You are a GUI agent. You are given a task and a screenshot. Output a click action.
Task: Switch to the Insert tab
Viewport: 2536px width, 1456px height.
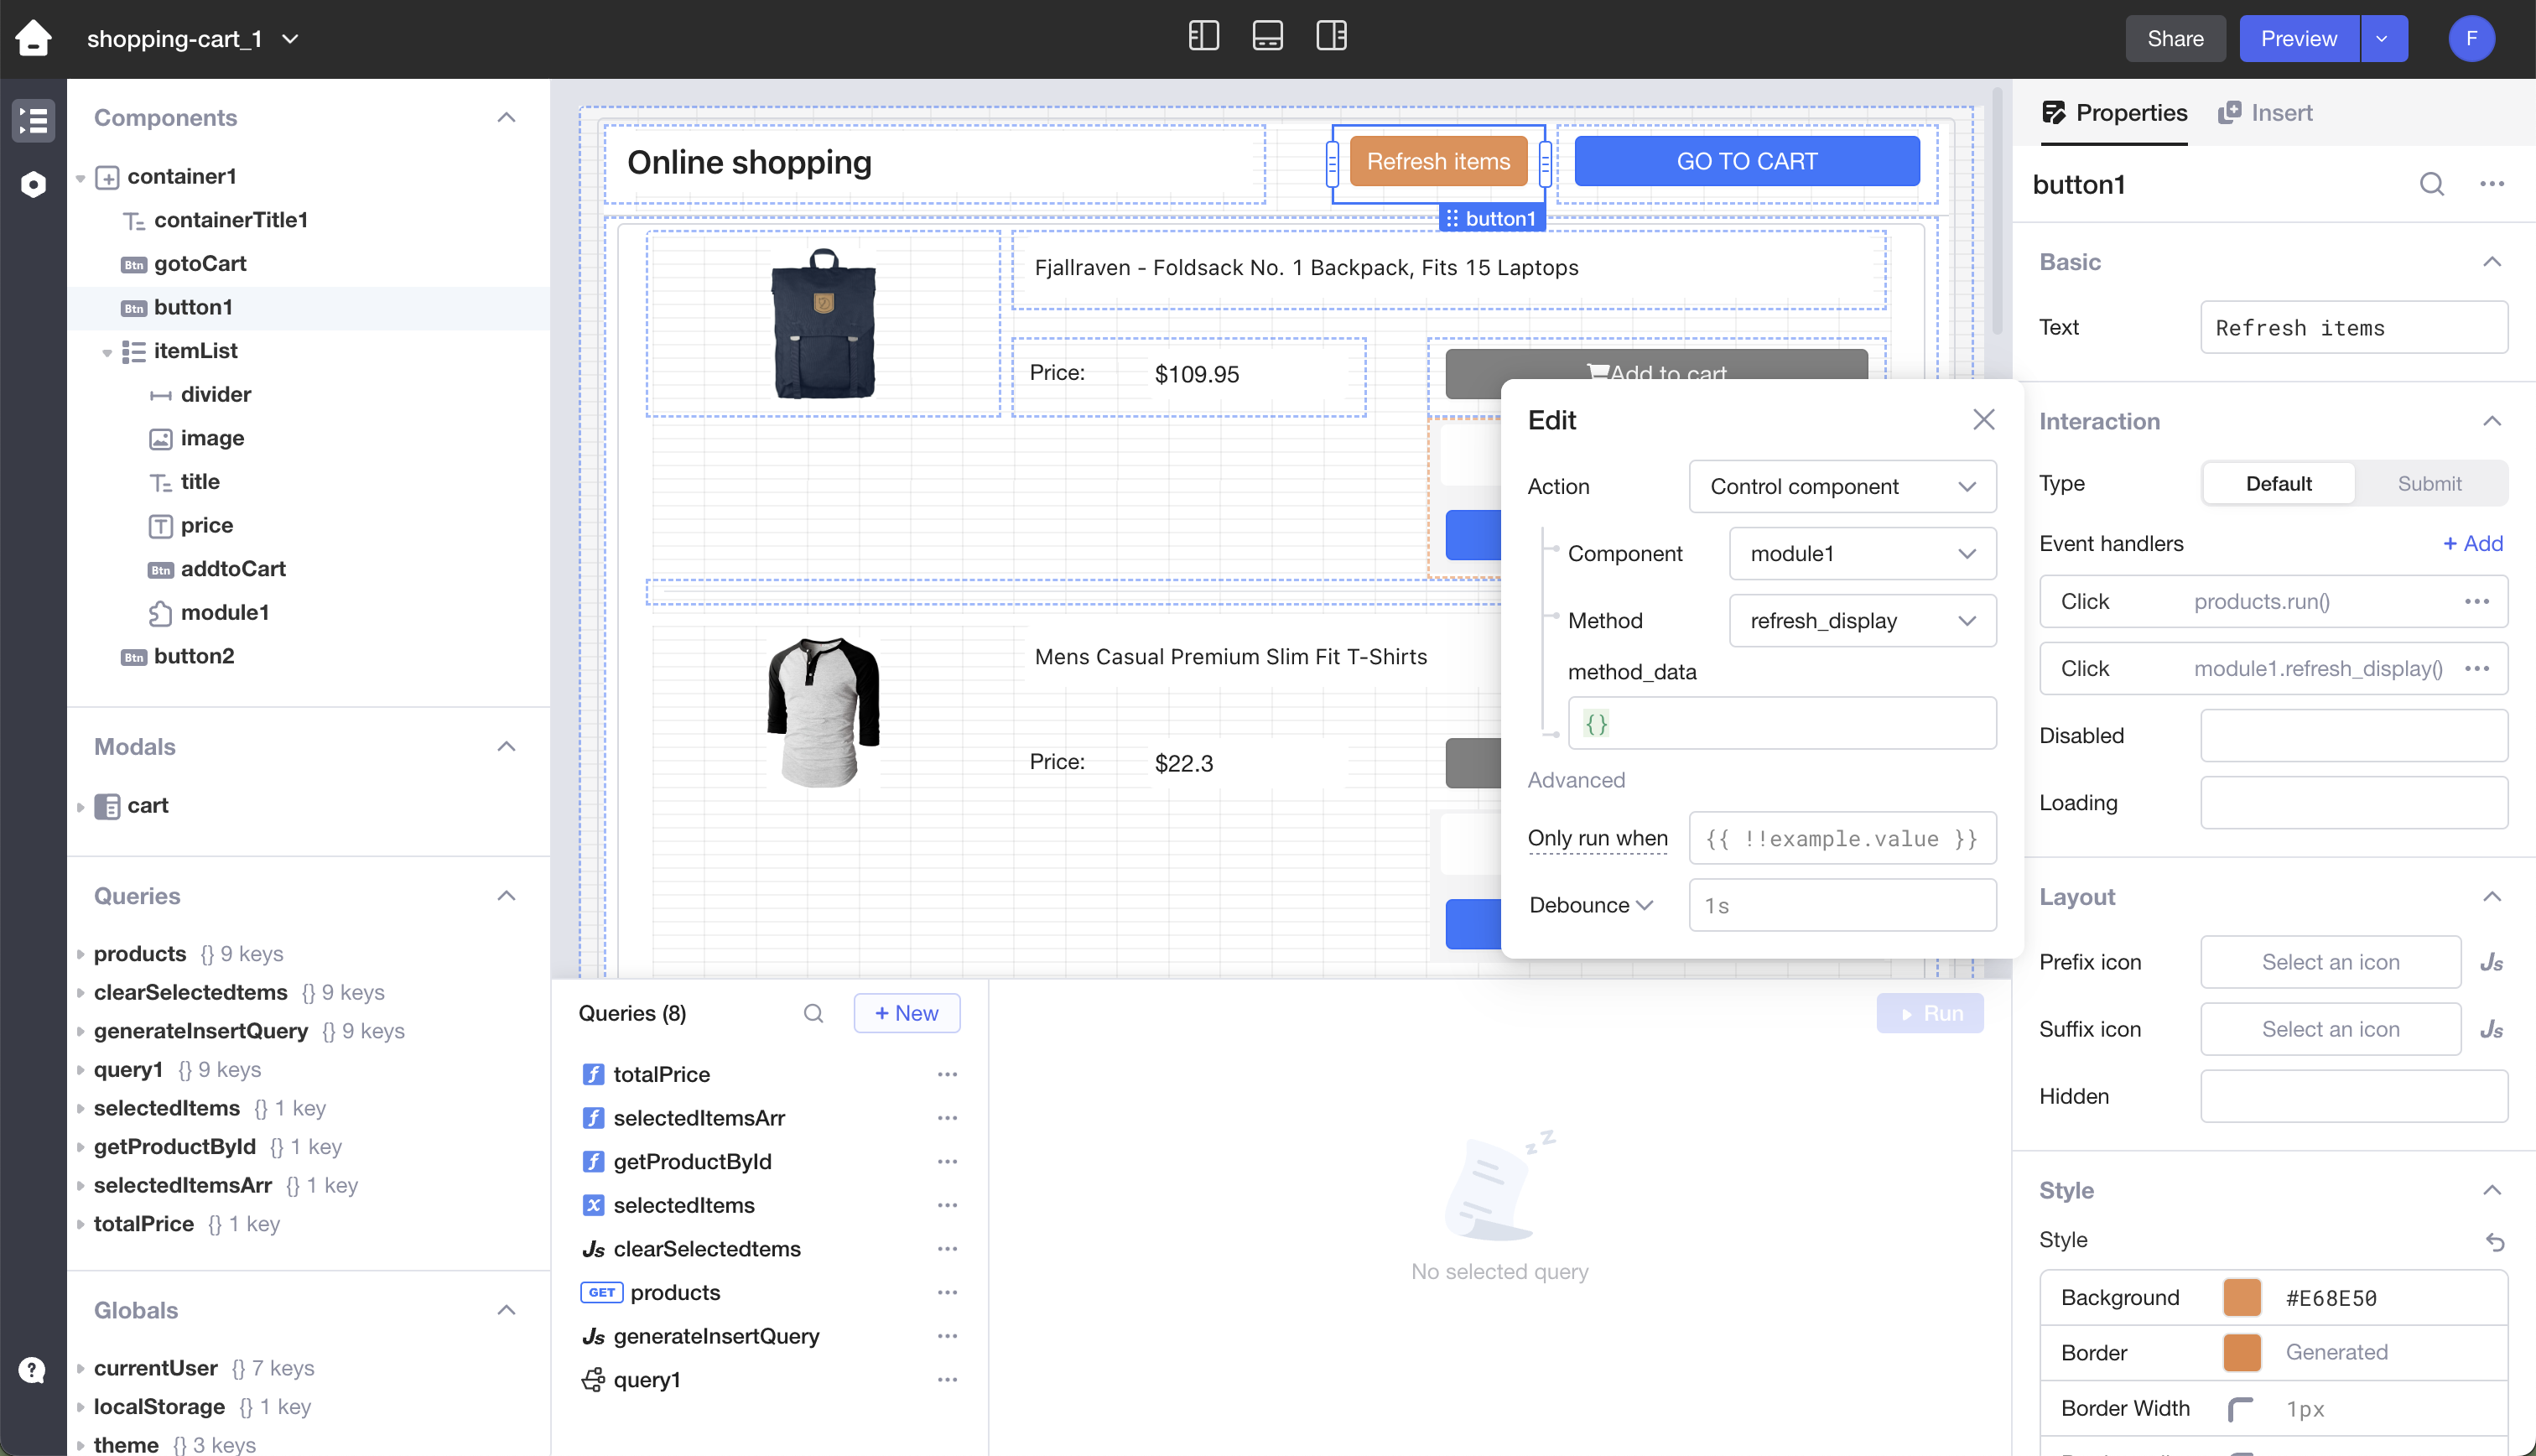tap(2265, 113)
